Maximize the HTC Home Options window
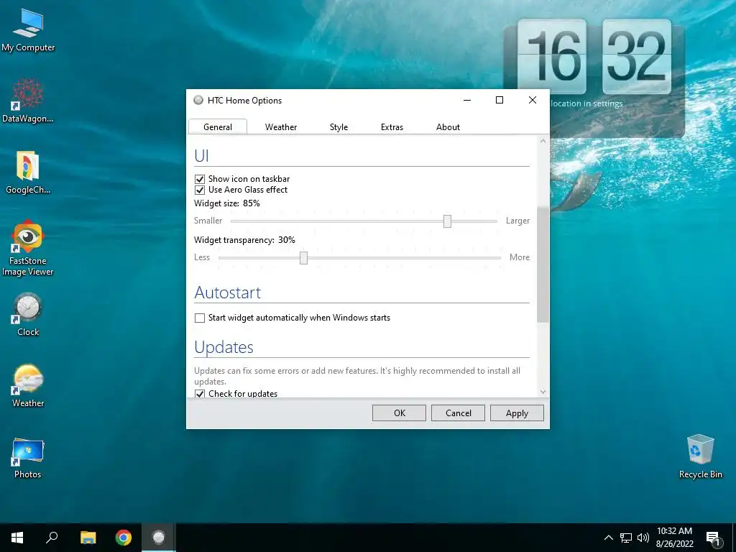The image size is (736, 552). [500, 100]
